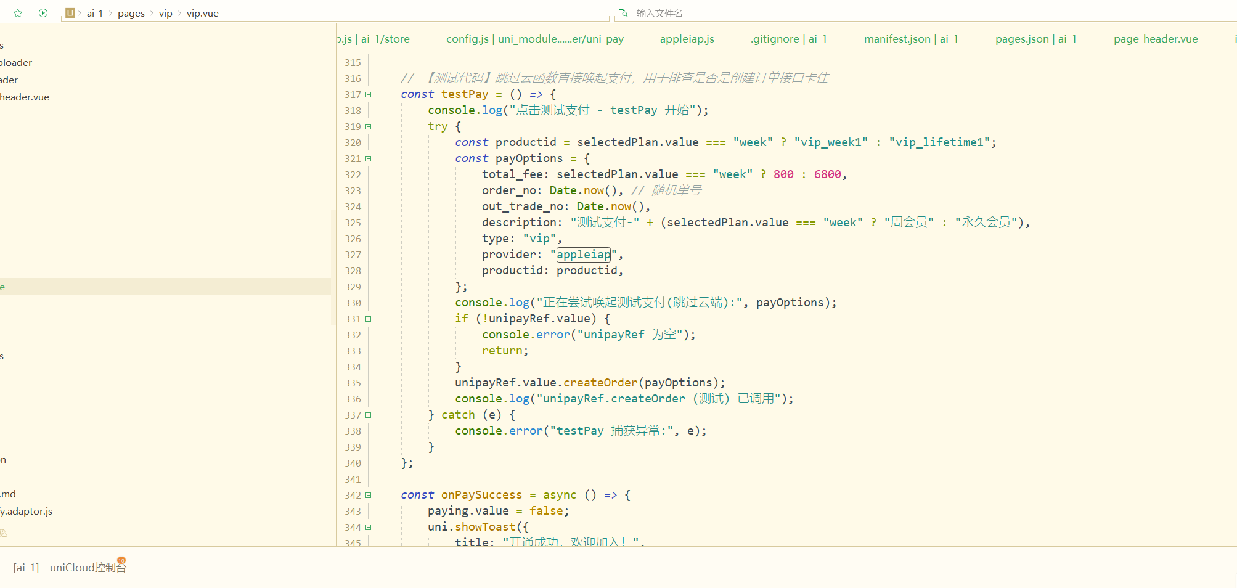Collapse the payOptions object at line 321
1237x588 pixels.
click(369, 159)
